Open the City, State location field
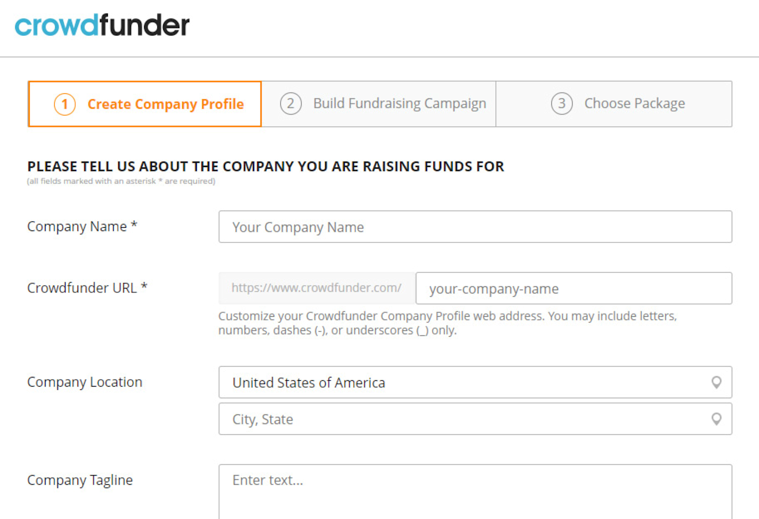This screenshot has width=759, height=519. [475, 419]
